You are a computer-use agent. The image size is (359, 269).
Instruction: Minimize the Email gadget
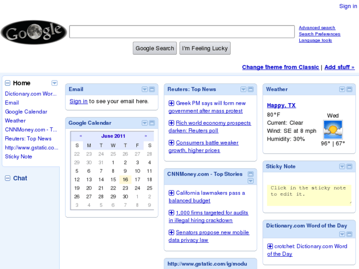(x=152, y=89)
